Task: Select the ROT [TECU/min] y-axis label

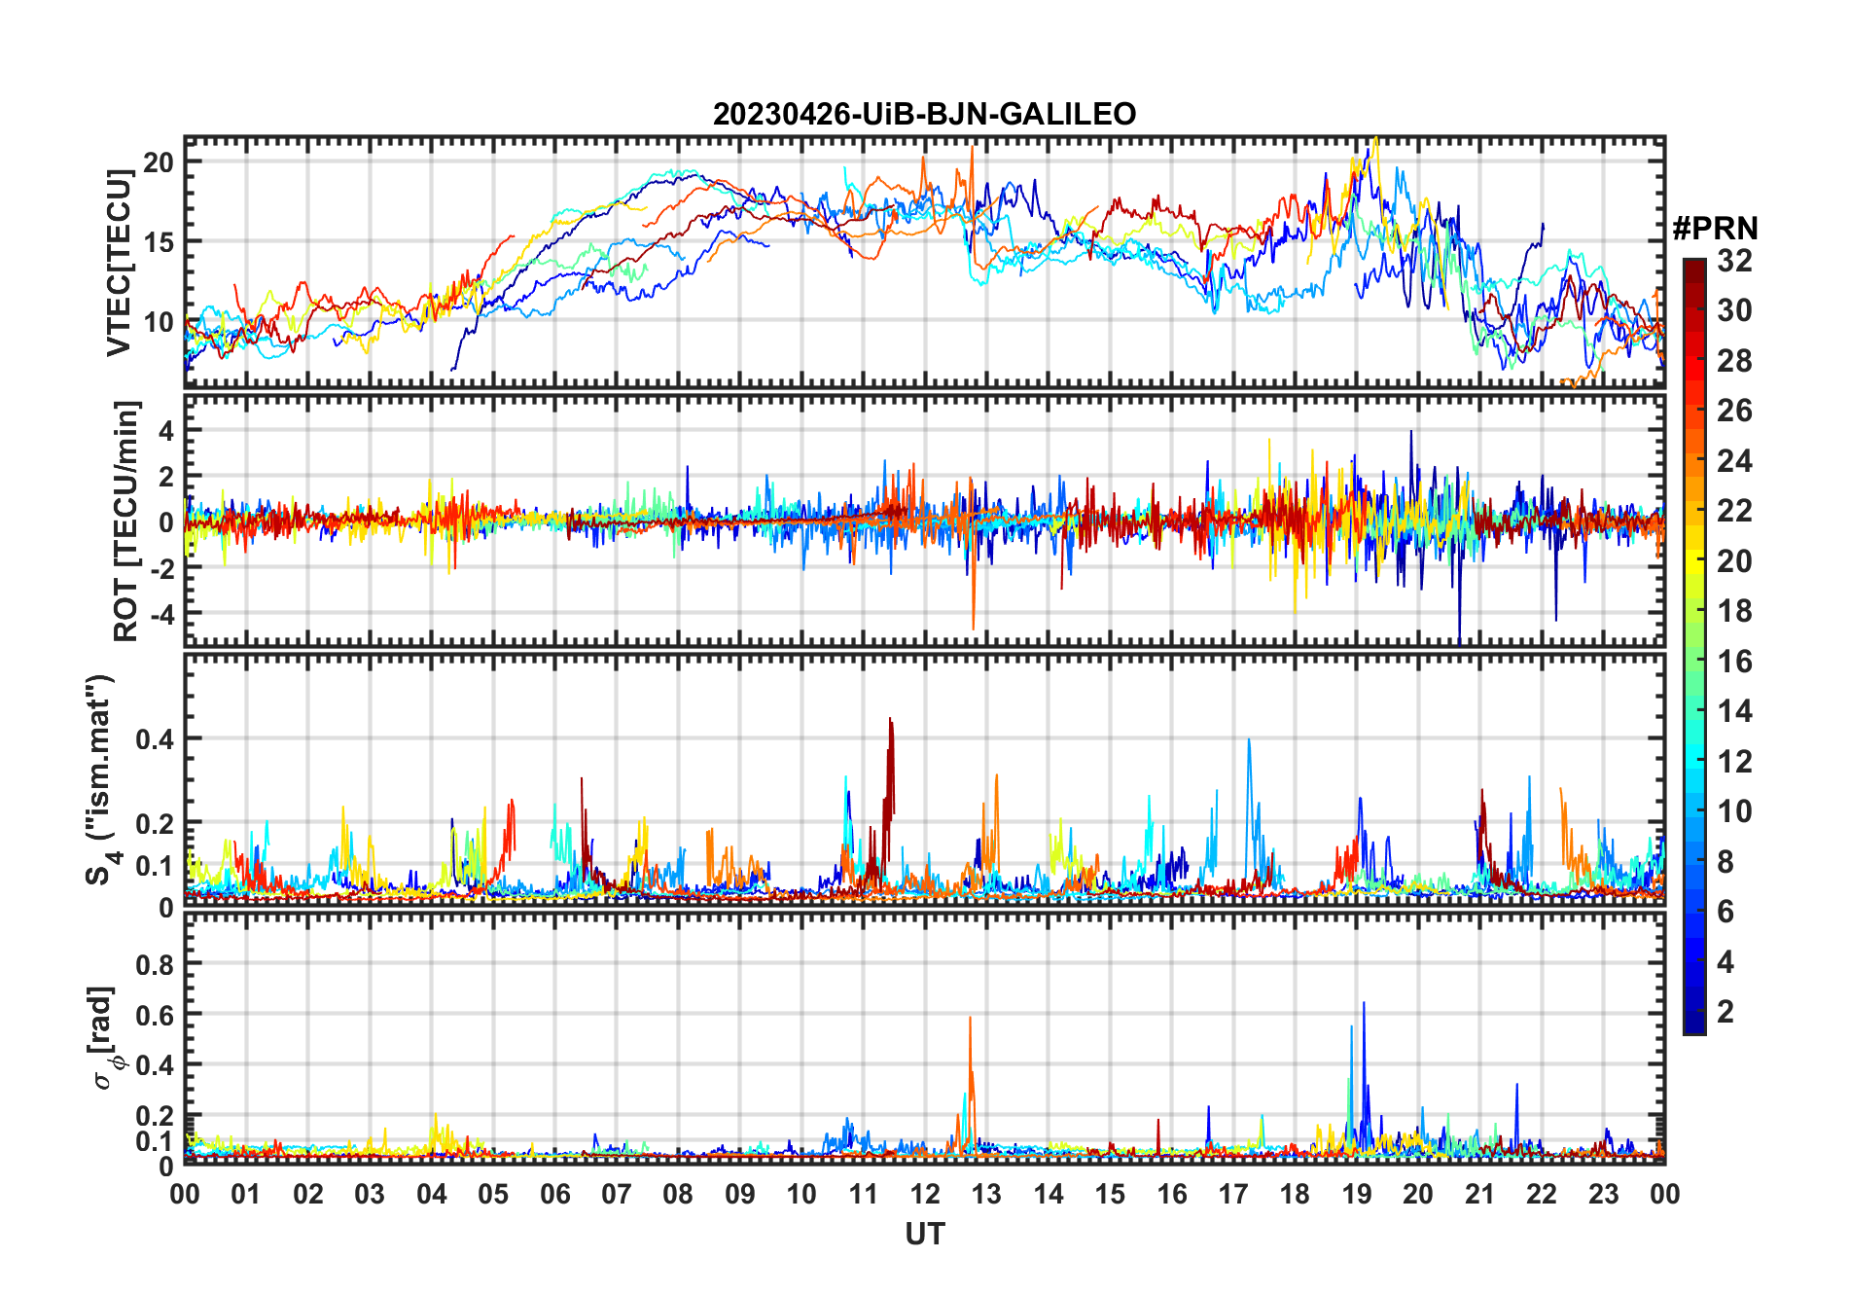Action: 126,521
